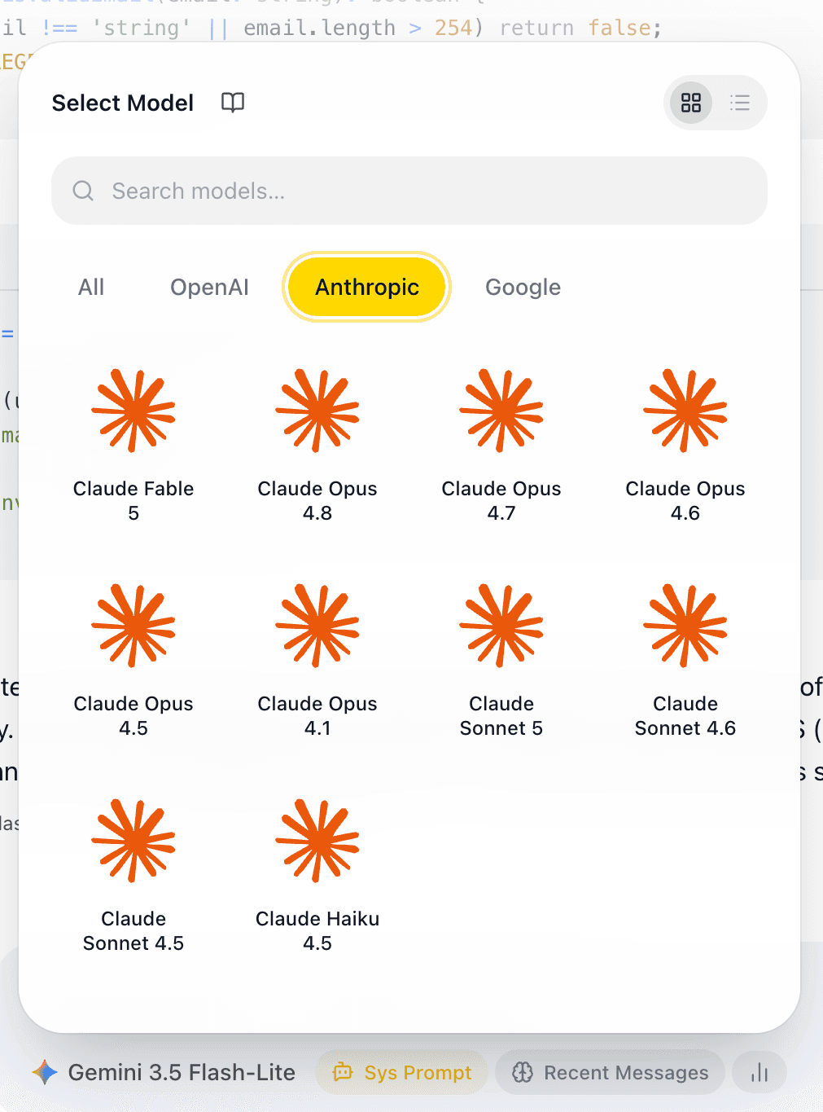Viewport: 823px width, 1112px height.
Task: Open Recent Messages option
Action: 610,1072
